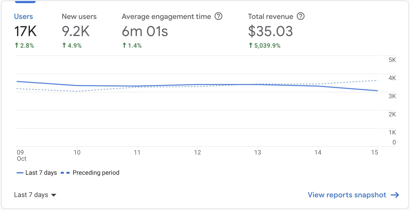Select the Users metric tab
The image size is (410, 210).
(25, 31)
